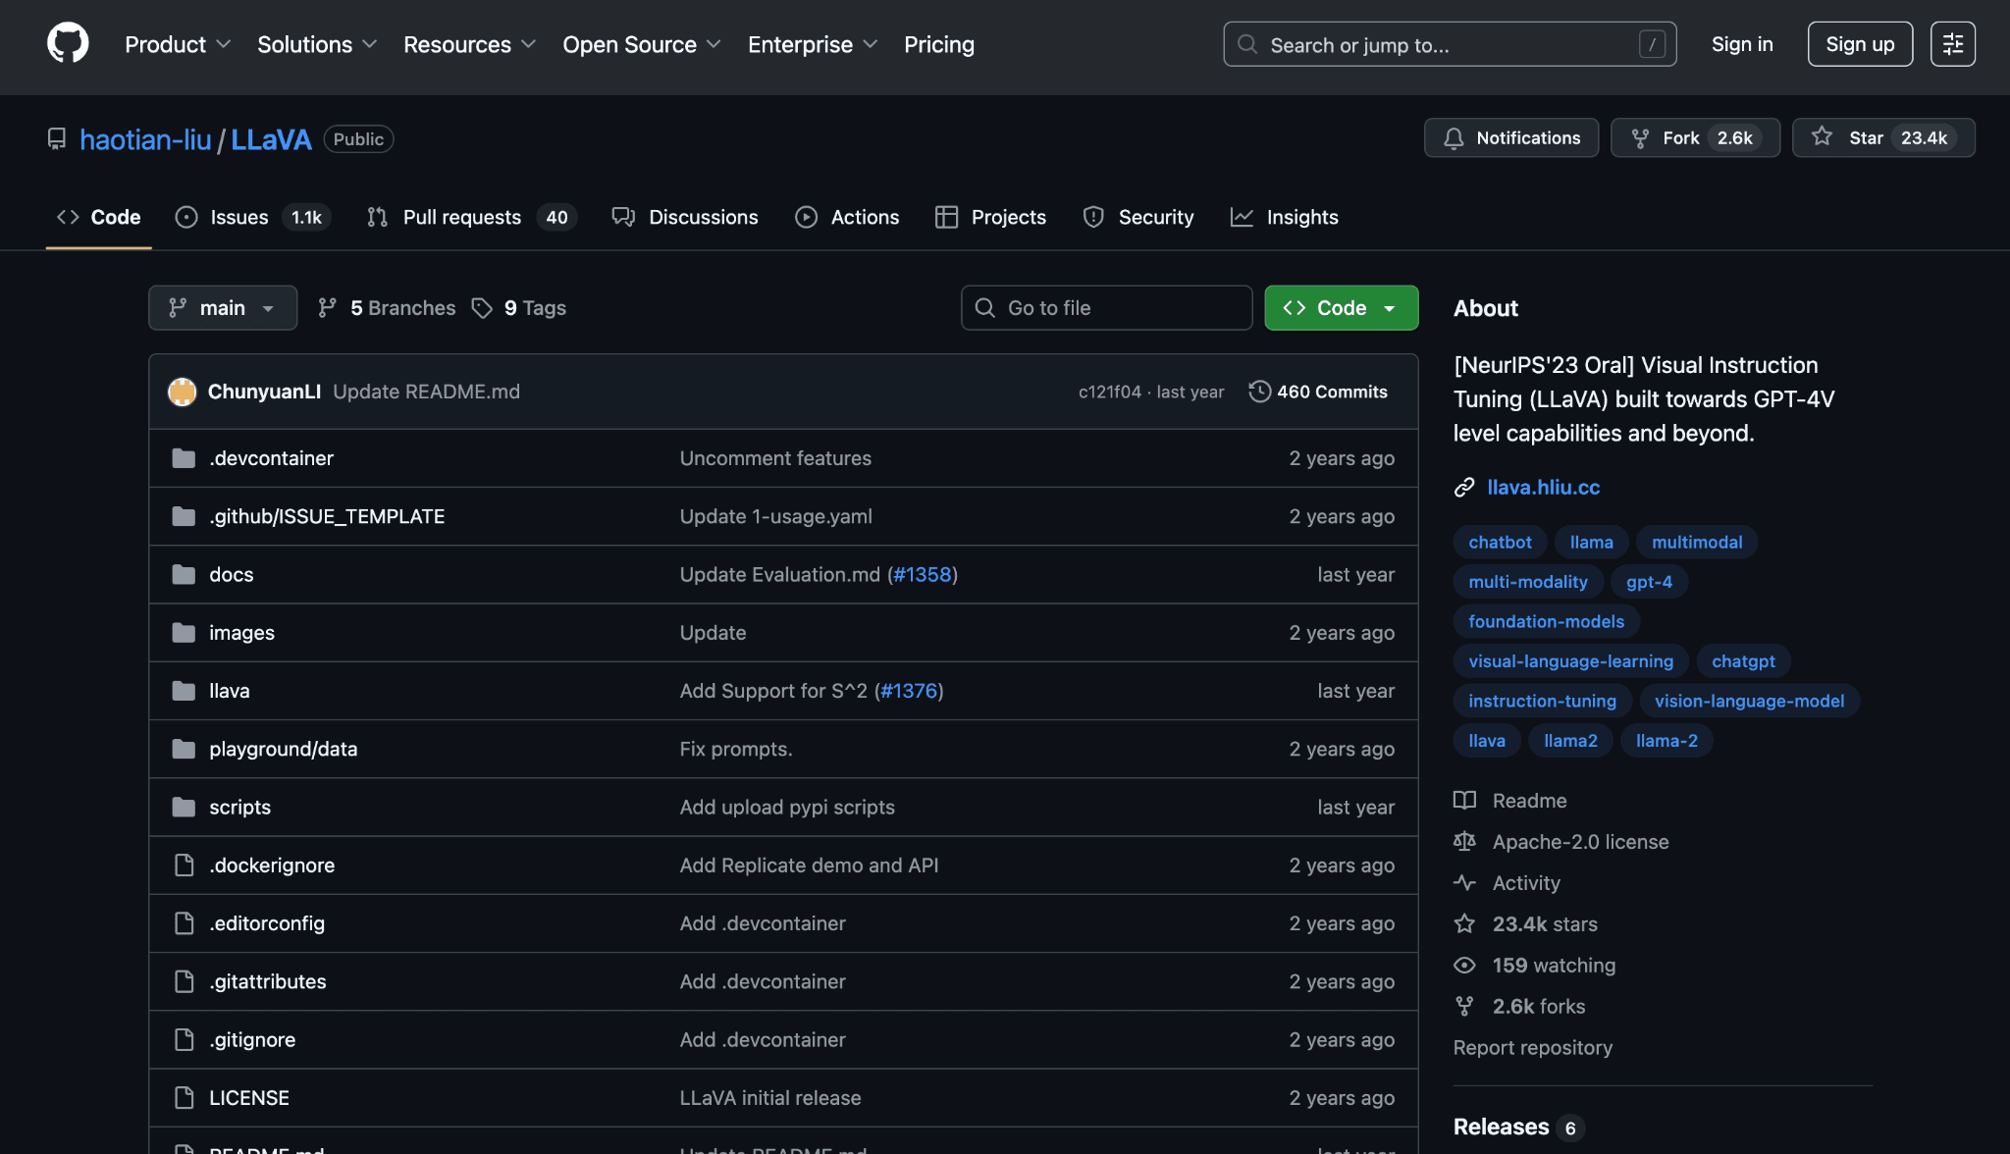Click inside the Go to file field
This screenshot has height=1154, width=2010.
click(1106, 307)
